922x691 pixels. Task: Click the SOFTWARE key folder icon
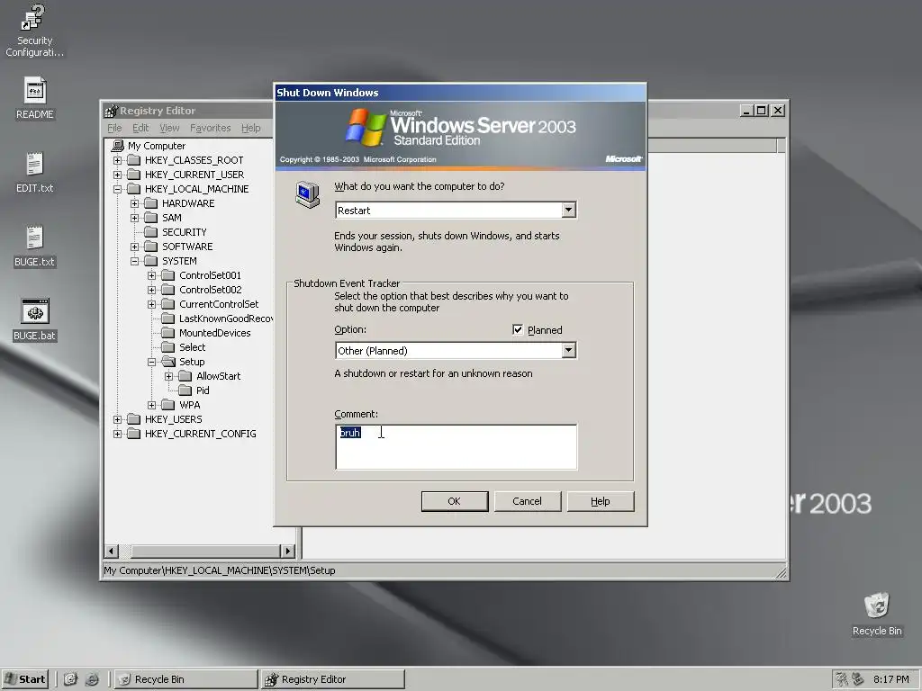click(x=151, y=247)
